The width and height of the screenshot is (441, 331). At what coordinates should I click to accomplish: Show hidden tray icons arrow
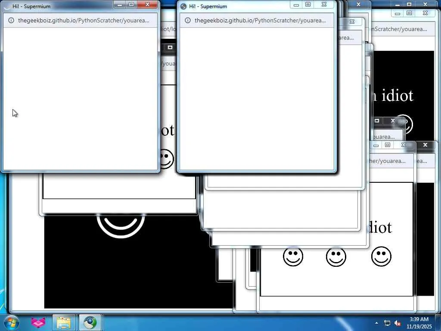pos(376,323)
